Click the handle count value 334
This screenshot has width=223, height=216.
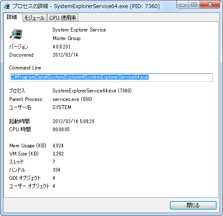pyautogui.click(x=56, y=170)
